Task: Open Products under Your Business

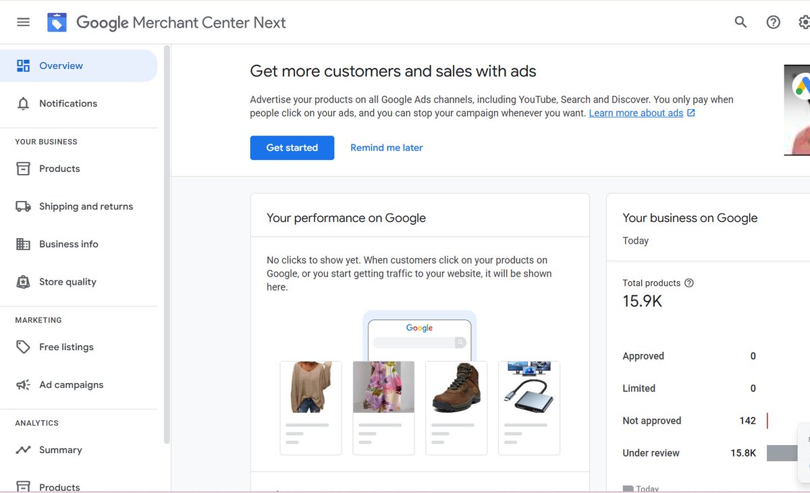Action: coord(59,169)
